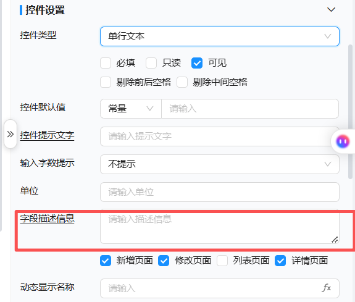
Task: Collapse the 控件设置 section chevron
Action: 331,9
